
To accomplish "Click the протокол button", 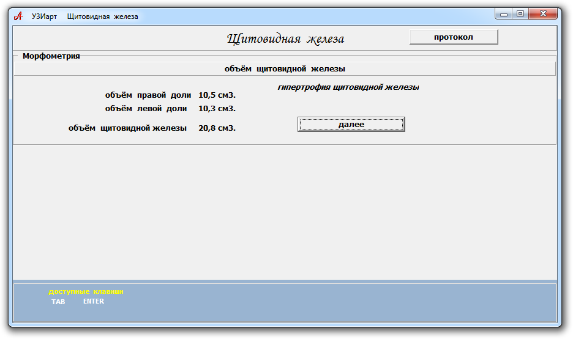I will 454,37.
